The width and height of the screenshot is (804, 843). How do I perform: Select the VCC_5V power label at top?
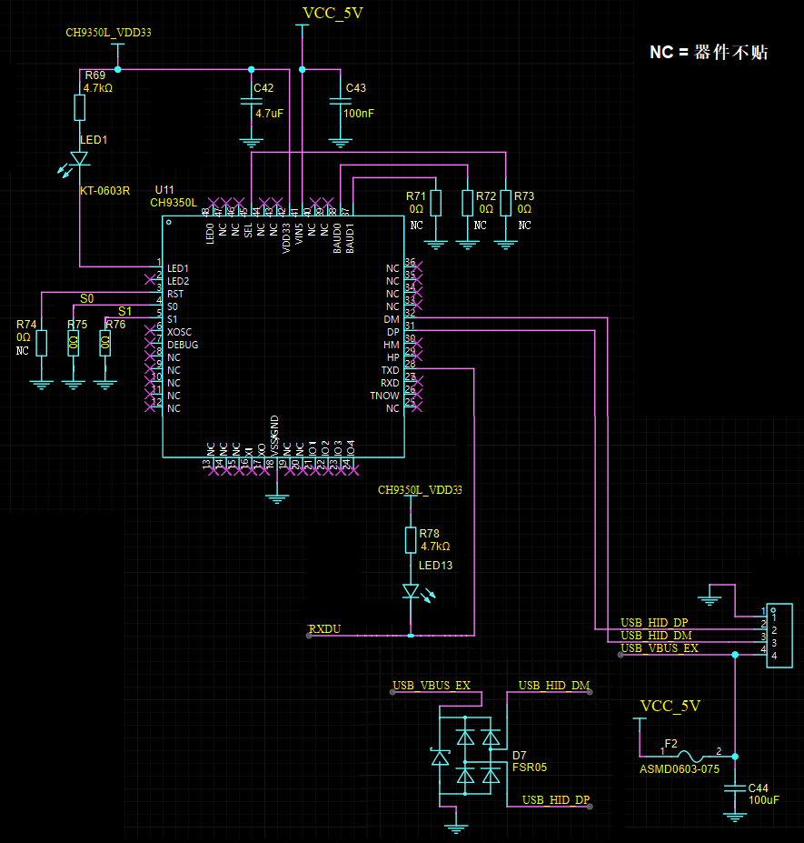(332, 13)
